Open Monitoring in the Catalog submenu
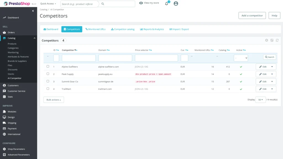Viewport: 283px width, 159px height. [x=13, y=52]
